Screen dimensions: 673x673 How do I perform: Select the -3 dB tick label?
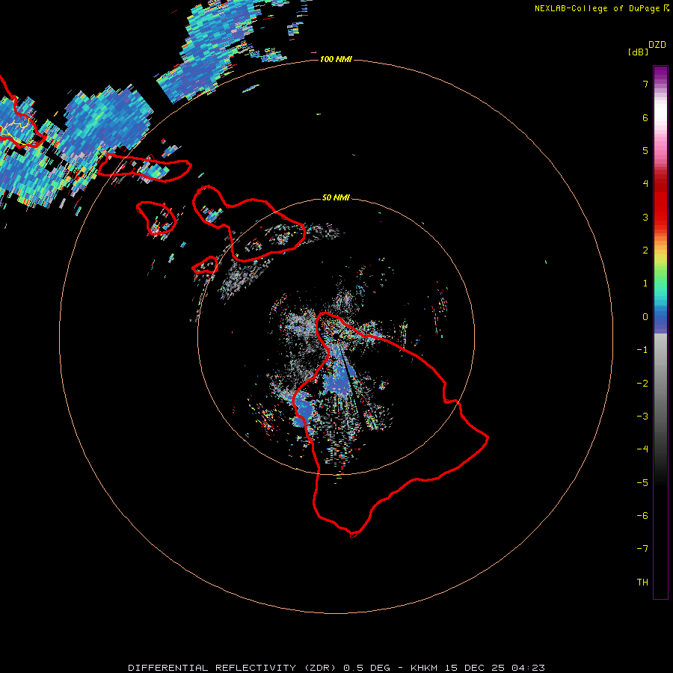pyautogui.click(x=642, y=417)
